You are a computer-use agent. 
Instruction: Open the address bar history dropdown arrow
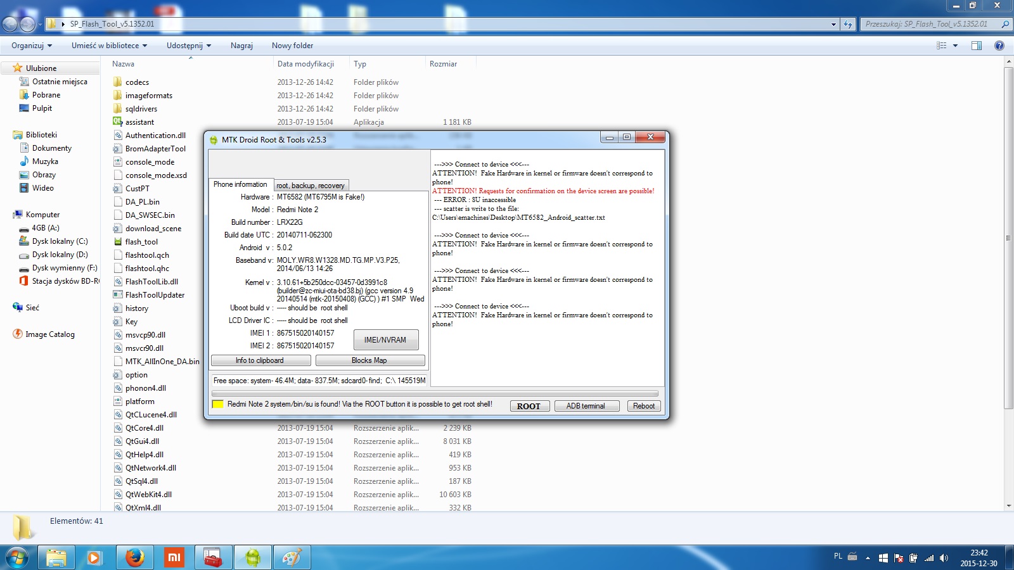[833, 24]
